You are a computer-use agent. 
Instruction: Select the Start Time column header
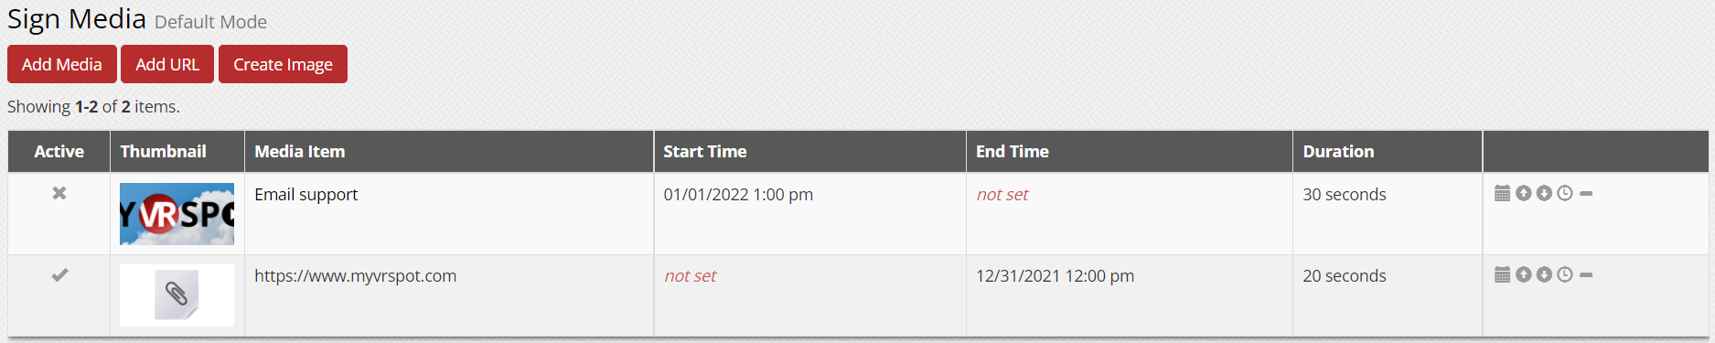705,151
